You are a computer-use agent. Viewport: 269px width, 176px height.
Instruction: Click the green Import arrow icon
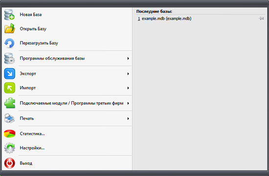pyautogui.click(x=10, y=88)
